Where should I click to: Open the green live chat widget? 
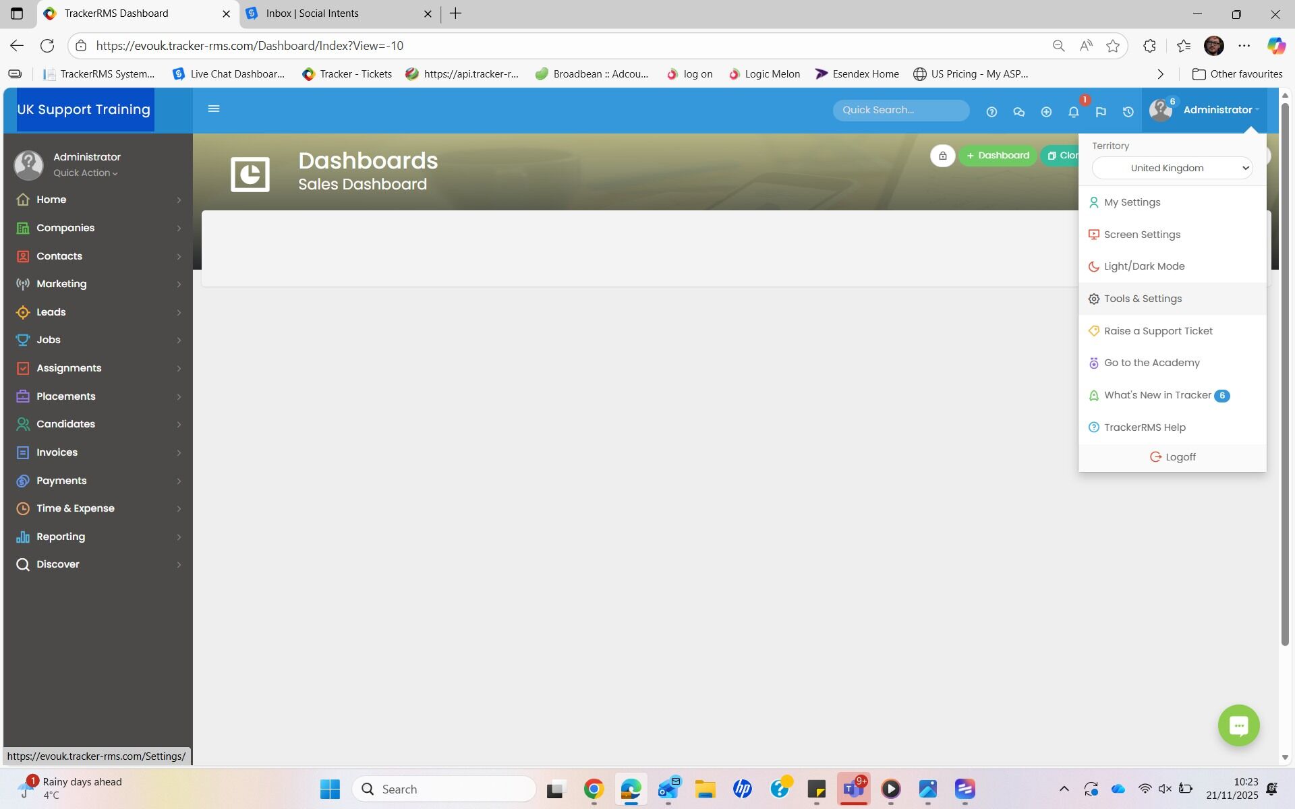[x=1238, y=725]
